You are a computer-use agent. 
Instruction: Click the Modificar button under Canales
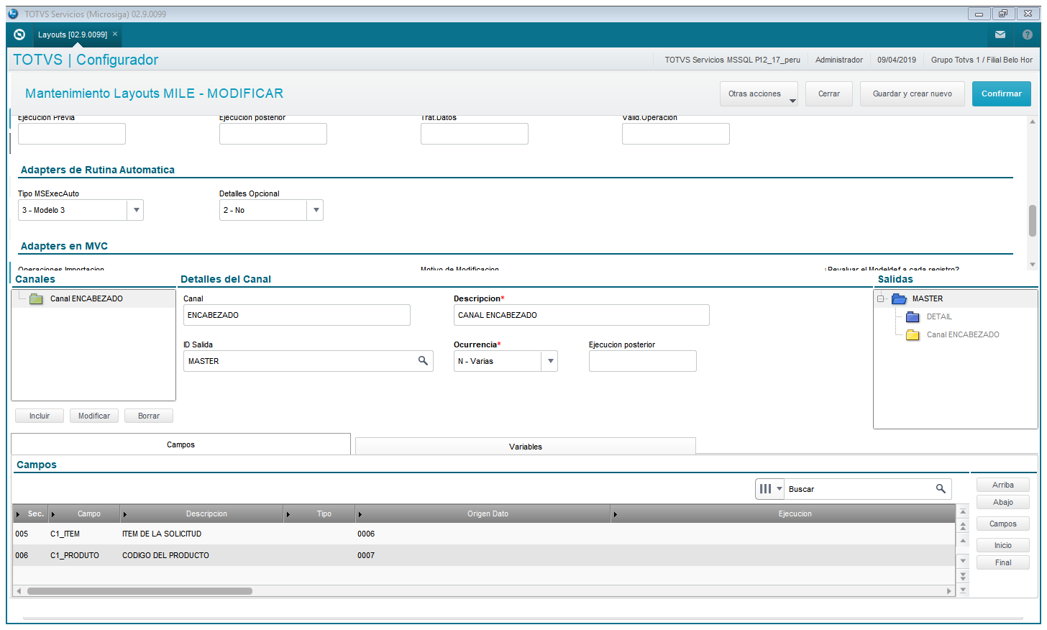94,416
